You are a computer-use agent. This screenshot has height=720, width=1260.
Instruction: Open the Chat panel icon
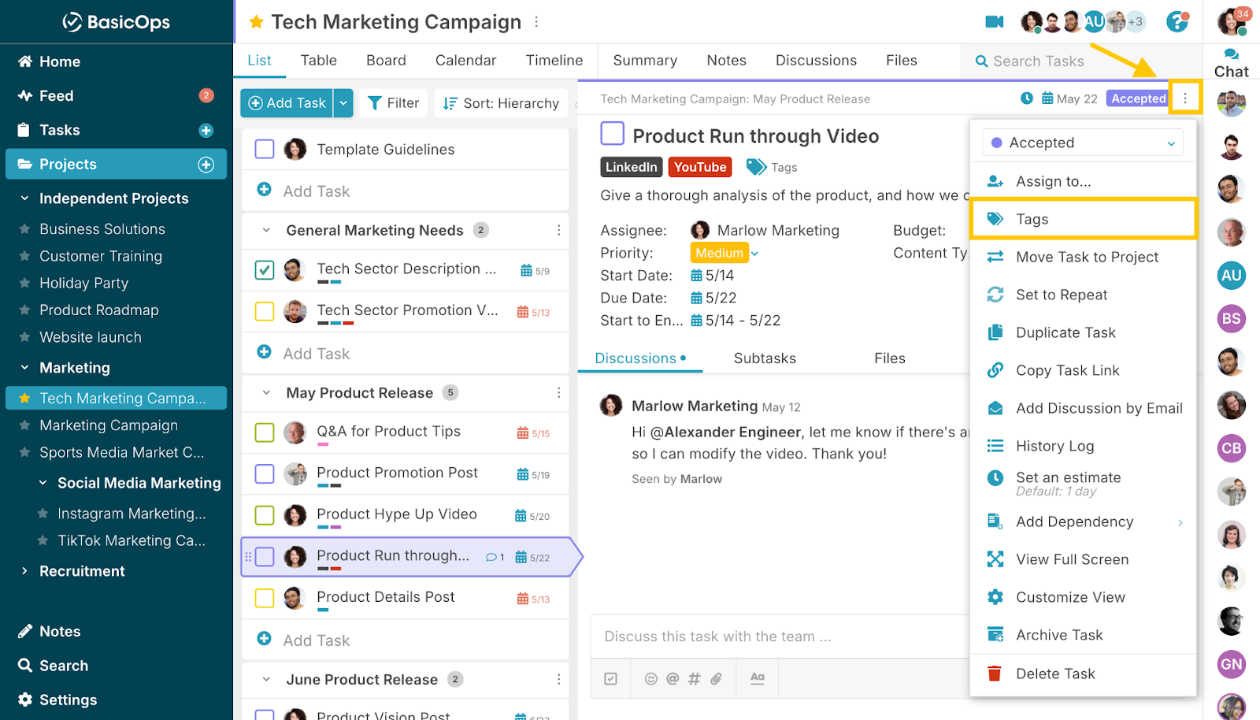[x=1231, y=62]
